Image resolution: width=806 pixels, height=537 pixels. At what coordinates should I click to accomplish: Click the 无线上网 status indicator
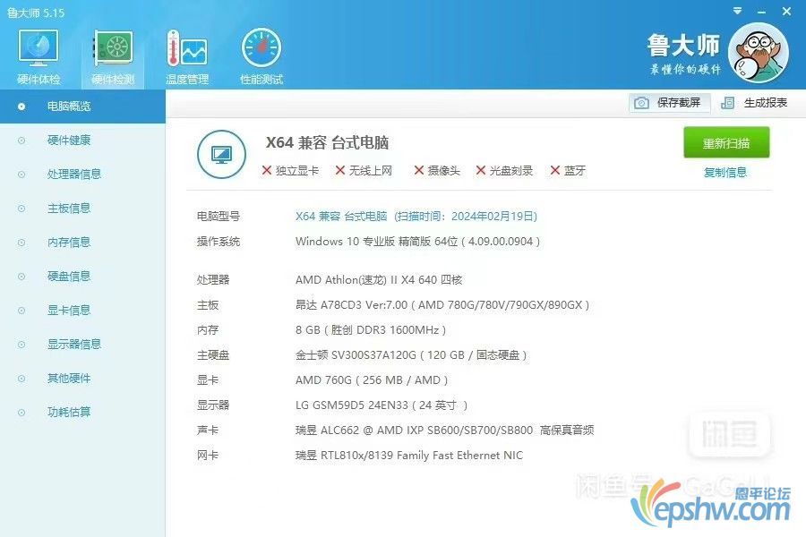point(364,171)
